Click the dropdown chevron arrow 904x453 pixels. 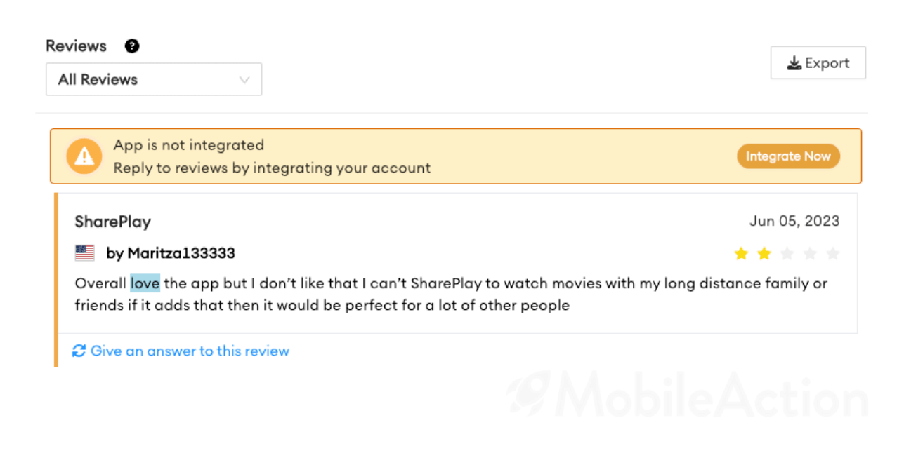[244, 80]
